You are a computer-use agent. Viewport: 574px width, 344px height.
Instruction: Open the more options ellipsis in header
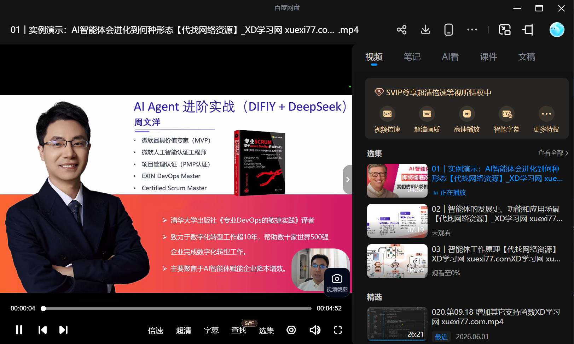pos(472,30)
